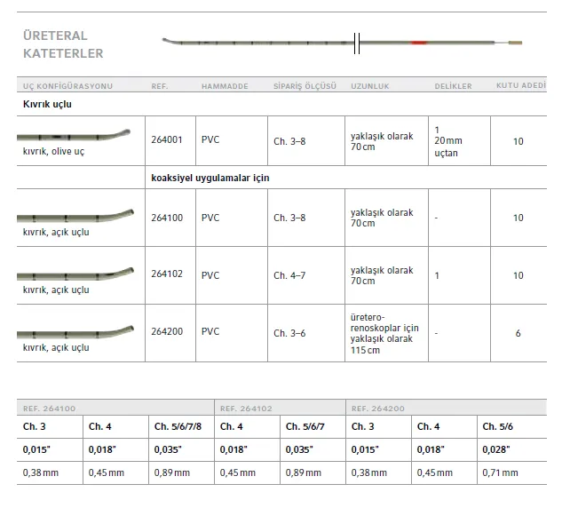Viewport: 570px width, 508px height.
Task: Click the koaksiyel uygulamalar için subheading
Action: pyautogui.click(x=210, y=178)
